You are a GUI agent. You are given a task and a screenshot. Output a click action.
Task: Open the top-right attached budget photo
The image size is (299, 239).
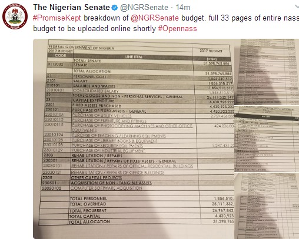point(267,72)
